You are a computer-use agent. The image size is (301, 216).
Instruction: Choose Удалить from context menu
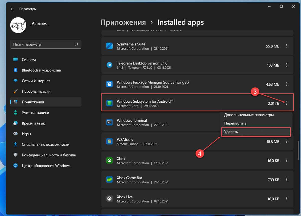click(x=256, y=132)
